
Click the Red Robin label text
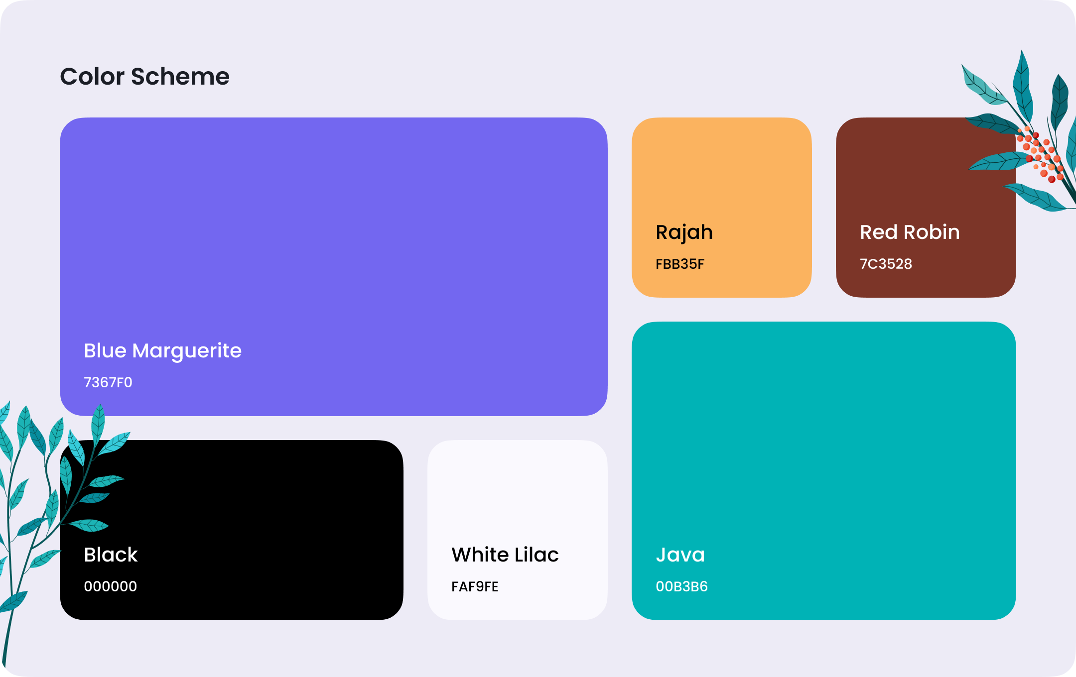pos(910,232)
